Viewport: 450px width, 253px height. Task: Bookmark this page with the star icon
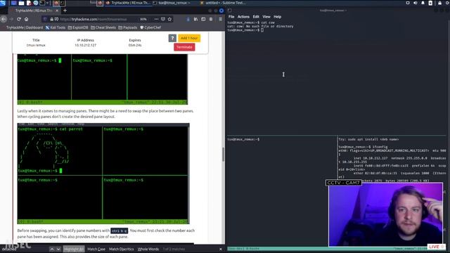(x=169, y=19)
